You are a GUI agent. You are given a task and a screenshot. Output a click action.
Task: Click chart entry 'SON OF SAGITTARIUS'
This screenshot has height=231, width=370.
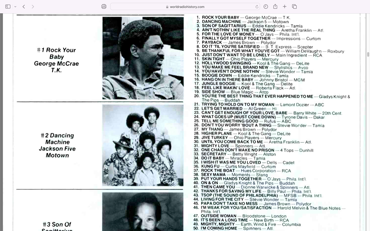point(224,26)
